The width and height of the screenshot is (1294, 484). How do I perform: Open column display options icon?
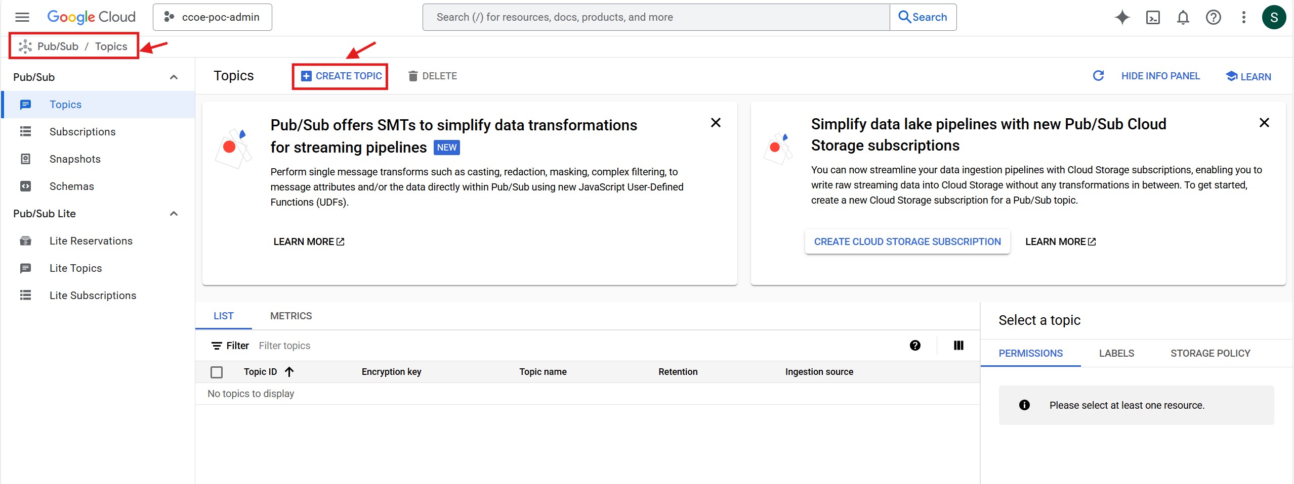coord(958,346)
